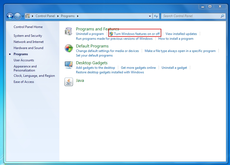Click the Control Panel breadcrumb
Image resolution: width=230 pixels, height=165 pixels.
click(45, 16)
